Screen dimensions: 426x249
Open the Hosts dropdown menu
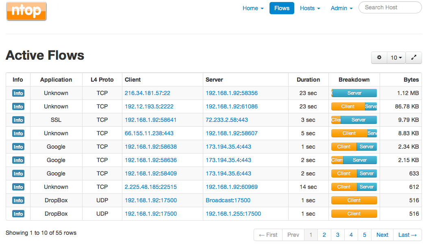(310, 8)
